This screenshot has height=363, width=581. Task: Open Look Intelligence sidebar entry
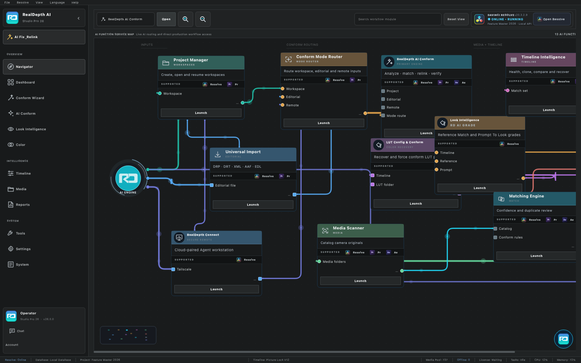point(44,129)
